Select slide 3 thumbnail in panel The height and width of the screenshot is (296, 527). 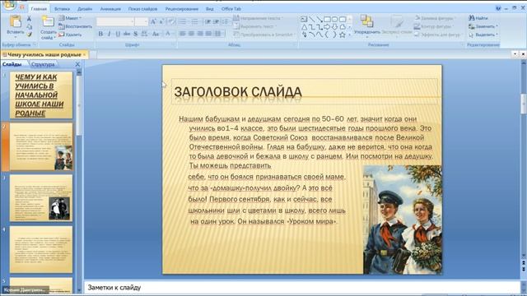41,198
